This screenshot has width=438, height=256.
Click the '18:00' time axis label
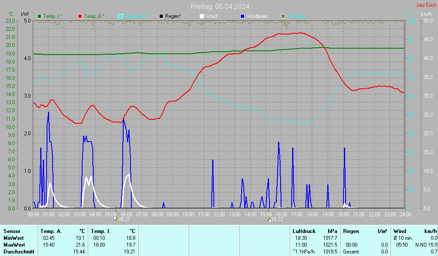pos(312,215)
